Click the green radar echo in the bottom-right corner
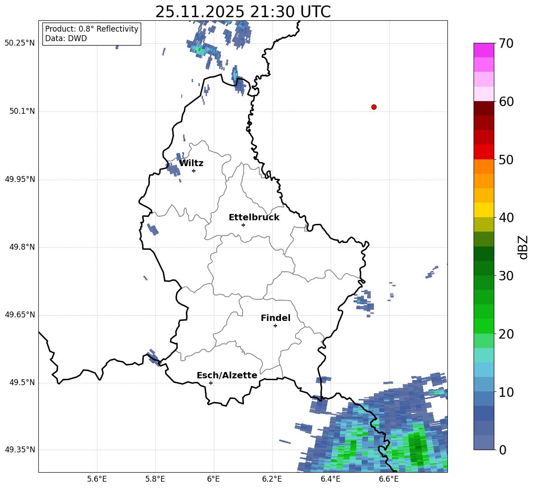 [416, 447]
